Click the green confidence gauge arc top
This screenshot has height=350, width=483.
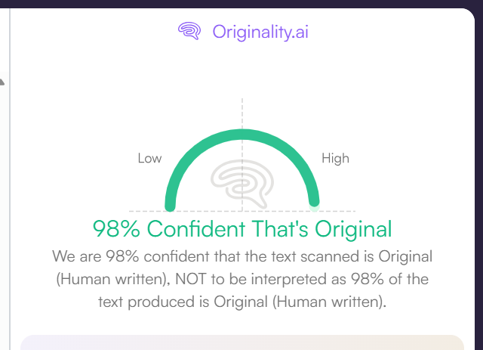click(242, 135)
